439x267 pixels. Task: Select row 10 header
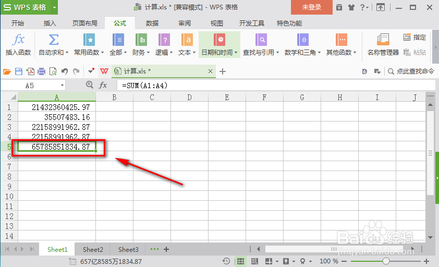(9, 196)
